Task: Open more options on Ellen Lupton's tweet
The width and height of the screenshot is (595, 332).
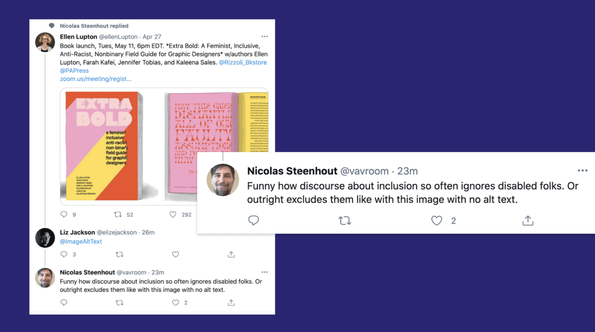Action: 265,37
